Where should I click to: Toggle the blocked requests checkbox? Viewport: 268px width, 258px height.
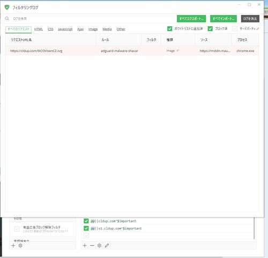pyautogui.click(x=210, y=28)
